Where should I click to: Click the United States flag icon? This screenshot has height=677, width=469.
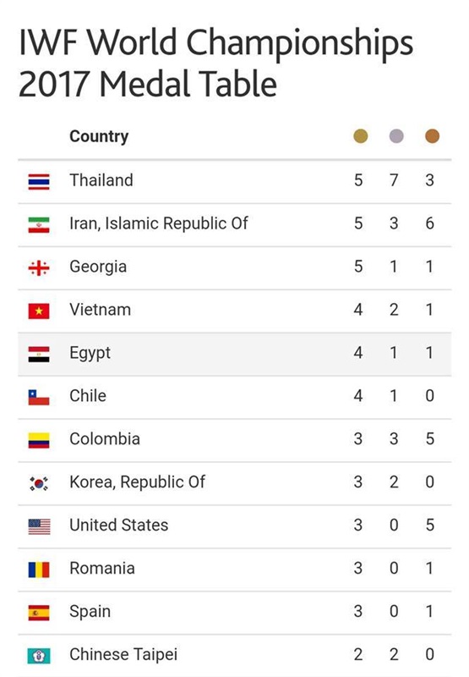[39, 526]
